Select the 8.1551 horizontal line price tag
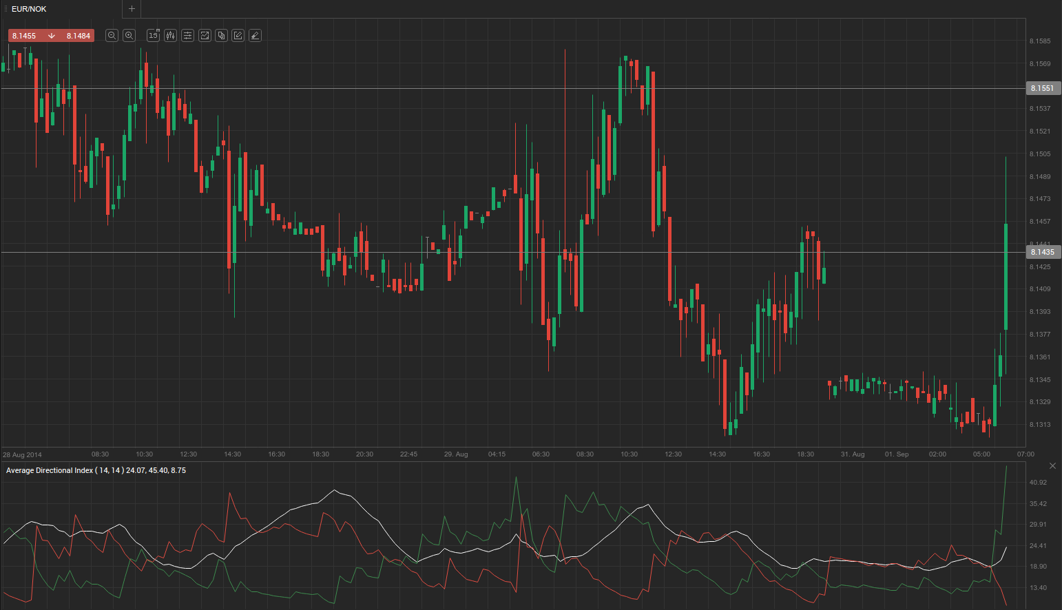The image size is (1062, 610). 1042,88
